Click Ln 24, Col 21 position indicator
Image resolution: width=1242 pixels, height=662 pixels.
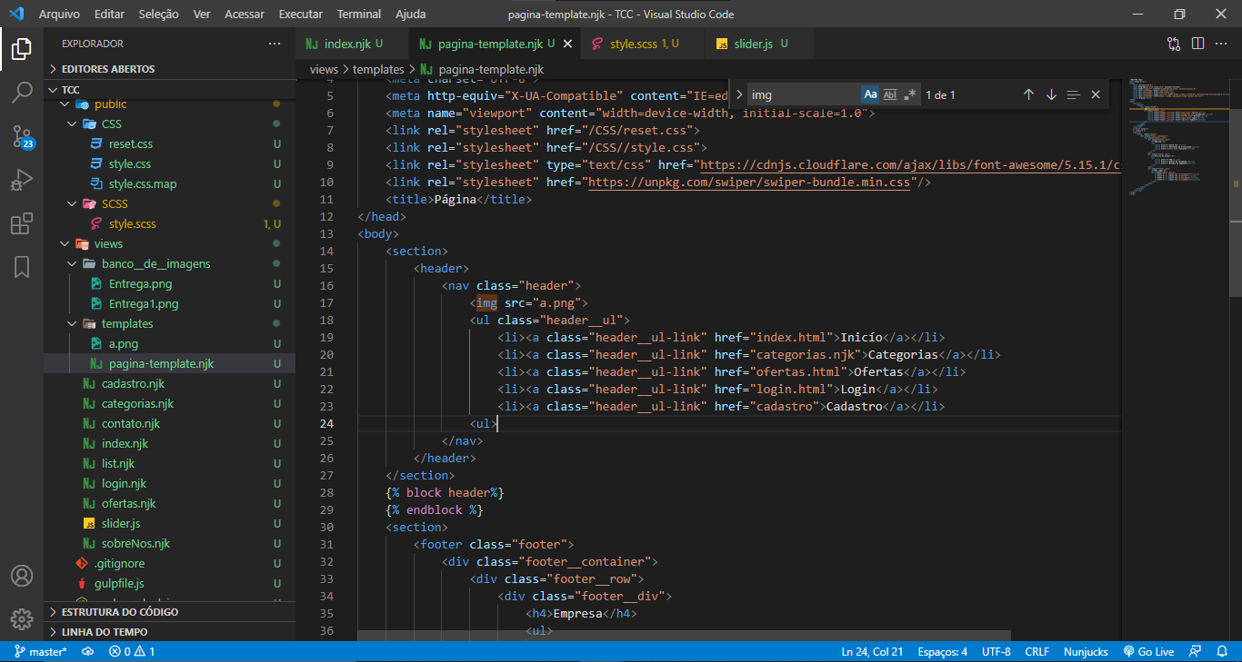(x=872, y=651)
